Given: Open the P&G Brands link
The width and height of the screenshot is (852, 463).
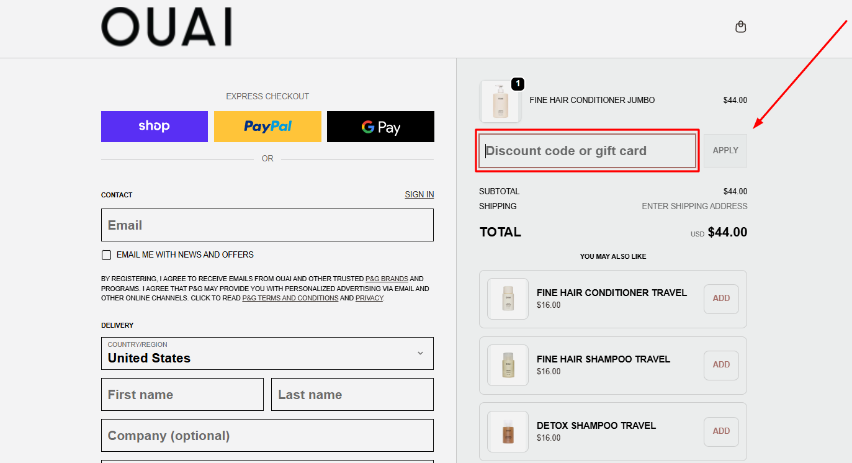Looking at the screenshot, I should click(x=387, y=279).
